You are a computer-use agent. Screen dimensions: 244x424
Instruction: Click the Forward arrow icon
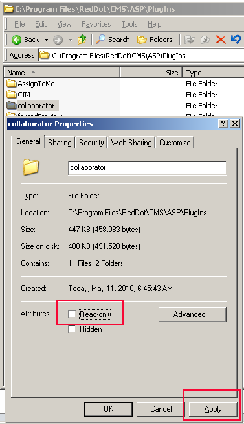pos(58,40)
